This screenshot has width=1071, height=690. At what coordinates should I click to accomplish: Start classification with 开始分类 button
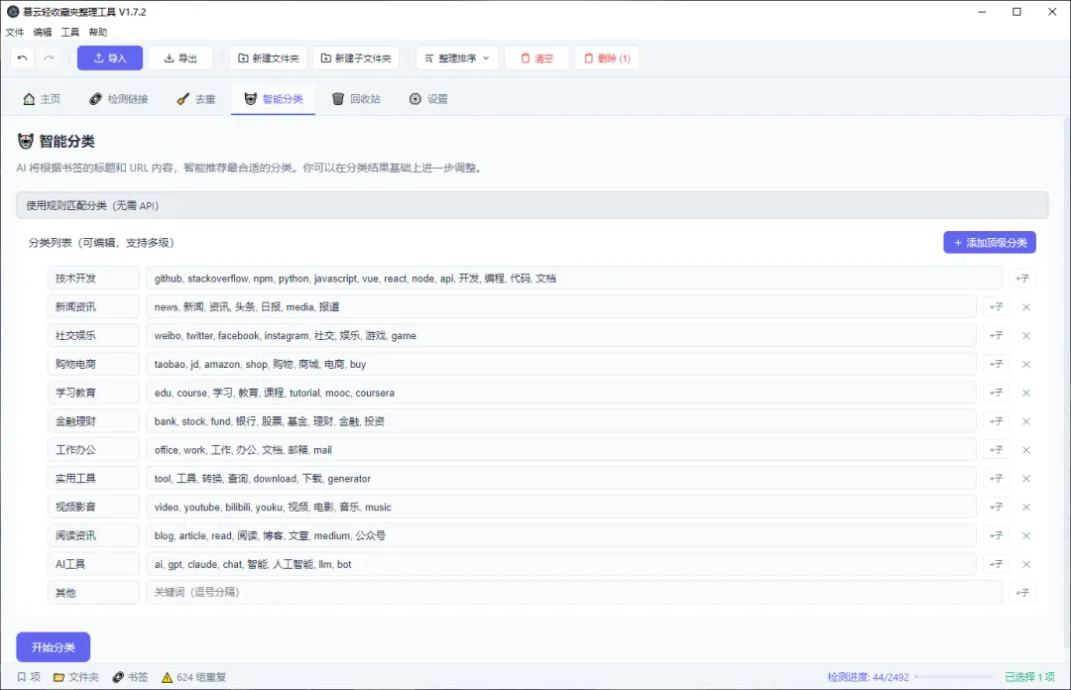[x=54, y=647]
